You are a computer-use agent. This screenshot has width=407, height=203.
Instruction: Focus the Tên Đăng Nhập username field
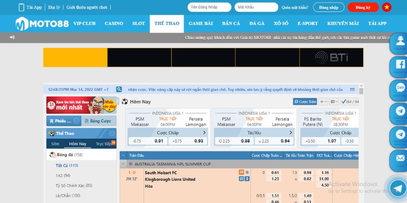coord(210,7)
